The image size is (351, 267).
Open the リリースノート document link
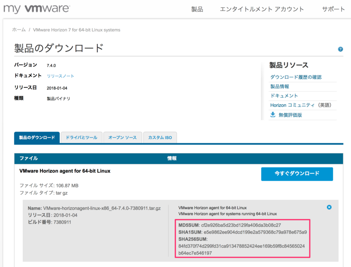pos(61,76)
